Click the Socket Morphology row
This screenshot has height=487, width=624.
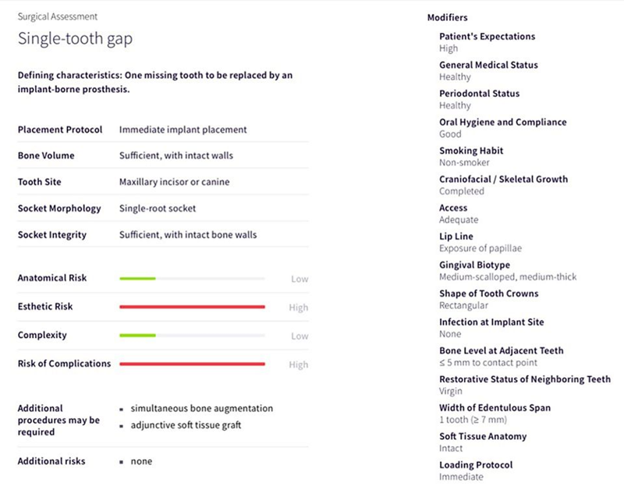[x=158, y=208]
